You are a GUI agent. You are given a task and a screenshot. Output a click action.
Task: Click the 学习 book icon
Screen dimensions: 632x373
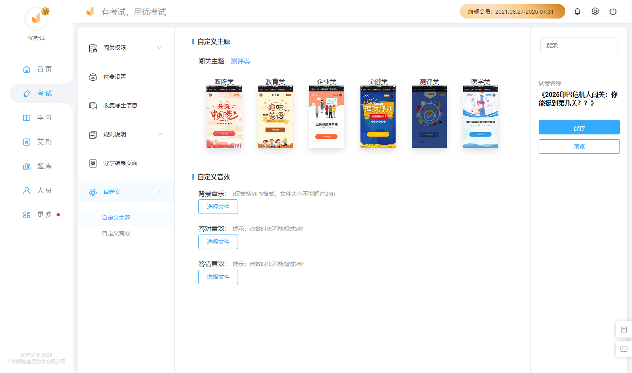click(27, 118)
